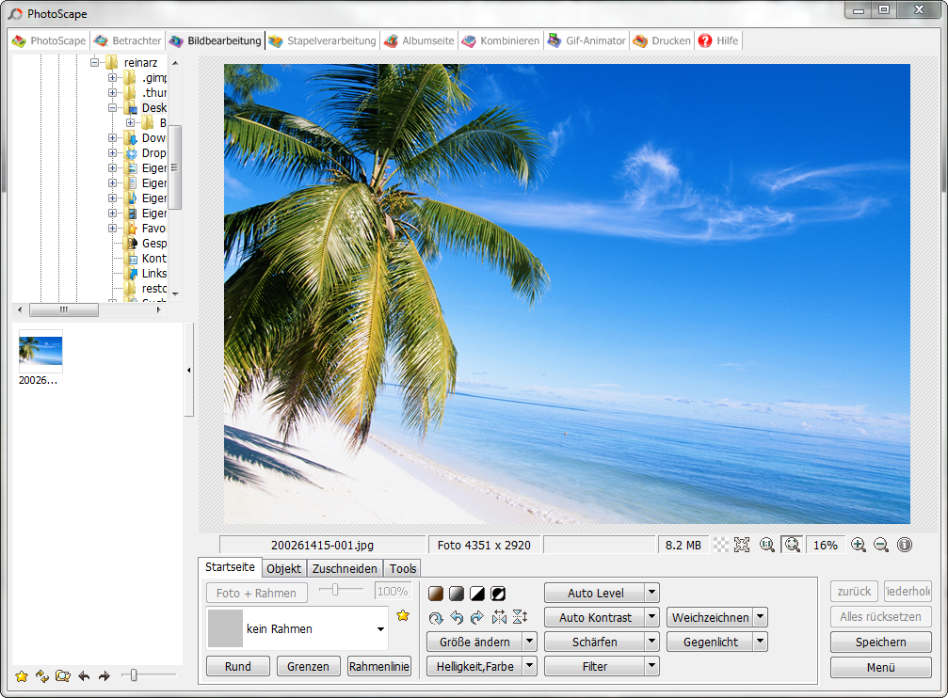Image resolution: width=948 pixels, height=698 pixels.
Task: Click the sepia tone icon
Action: click(436, 594)
